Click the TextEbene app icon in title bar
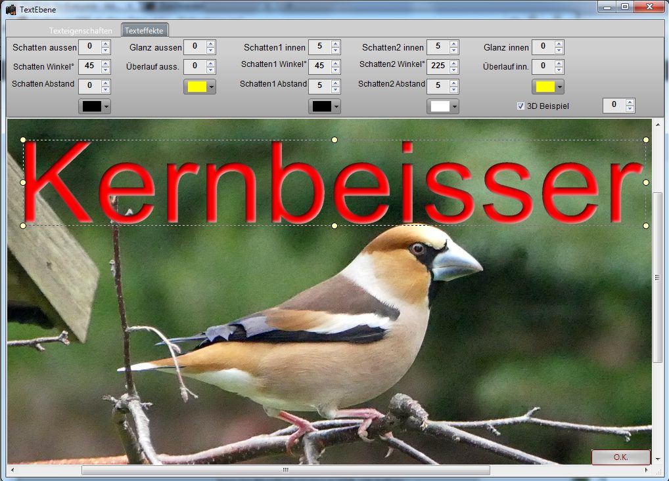Viewport: 669px width, 481px height. 11,9
